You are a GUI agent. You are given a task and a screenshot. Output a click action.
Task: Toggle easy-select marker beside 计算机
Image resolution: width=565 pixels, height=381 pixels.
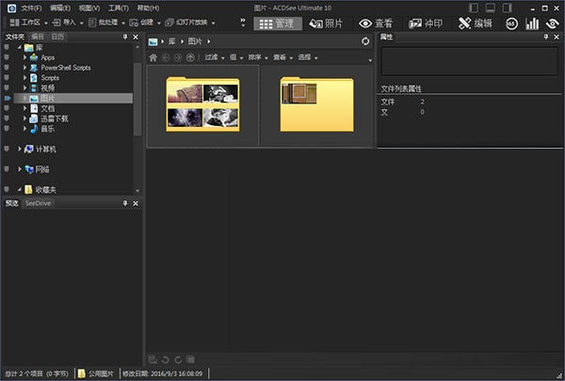point(7,149)
